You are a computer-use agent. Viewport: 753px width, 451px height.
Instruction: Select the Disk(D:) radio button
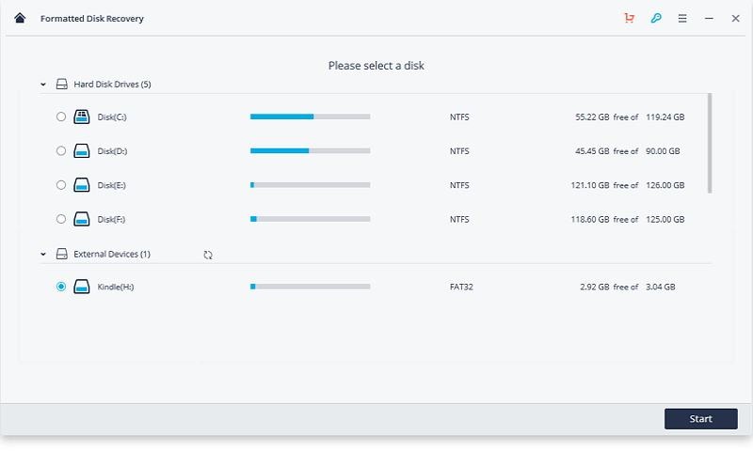[x=61, y=150]
